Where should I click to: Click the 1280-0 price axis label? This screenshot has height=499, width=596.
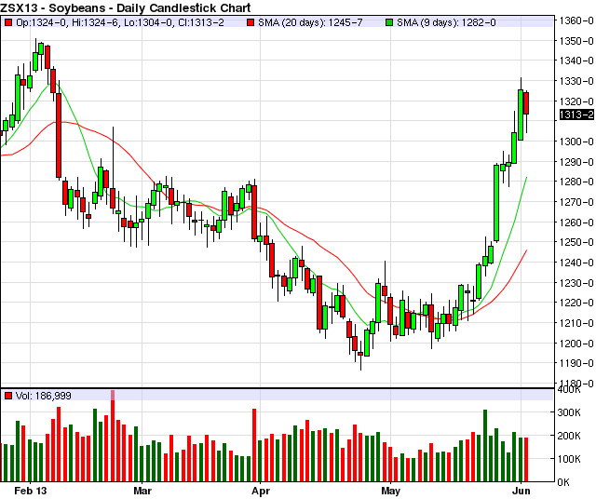[576, 182]
